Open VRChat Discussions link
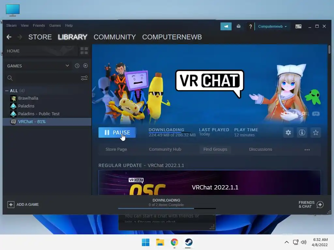Image resolution: width=334 pixels, height=250 pixels. pos(261,149)
